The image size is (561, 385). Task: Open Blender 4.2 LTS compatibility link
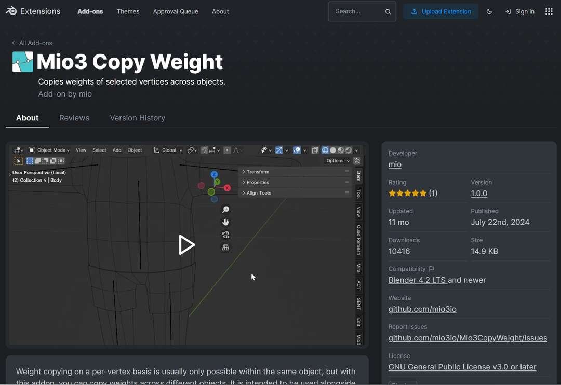click(x=418, y=280)
